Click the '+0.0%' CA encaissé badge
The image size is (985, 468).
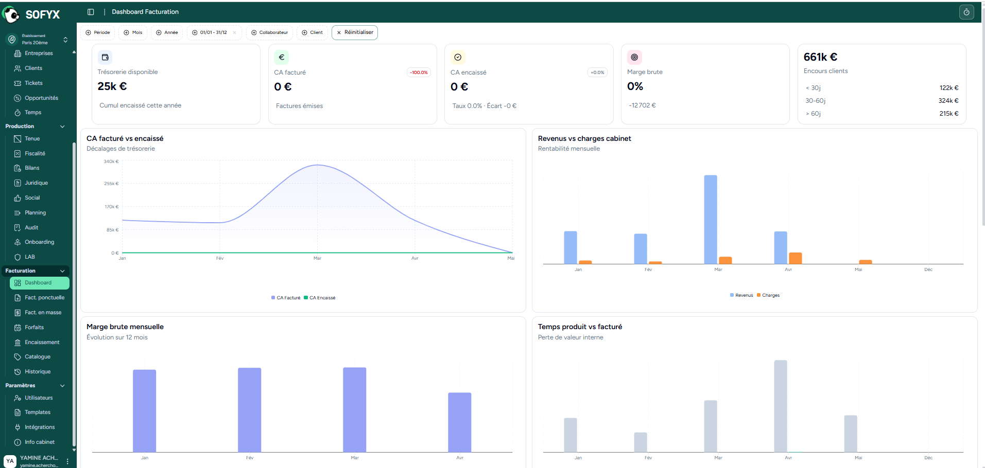point(597,73)
